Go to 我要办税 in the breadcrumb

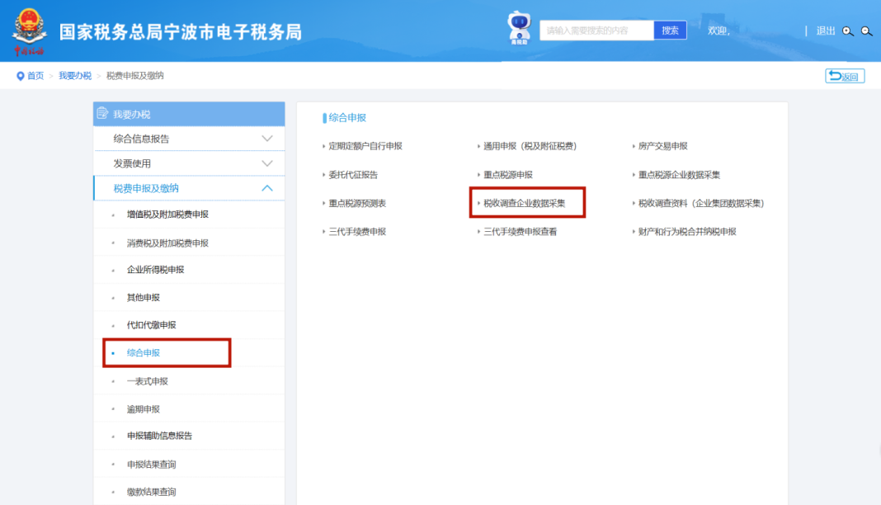(75, 76)
